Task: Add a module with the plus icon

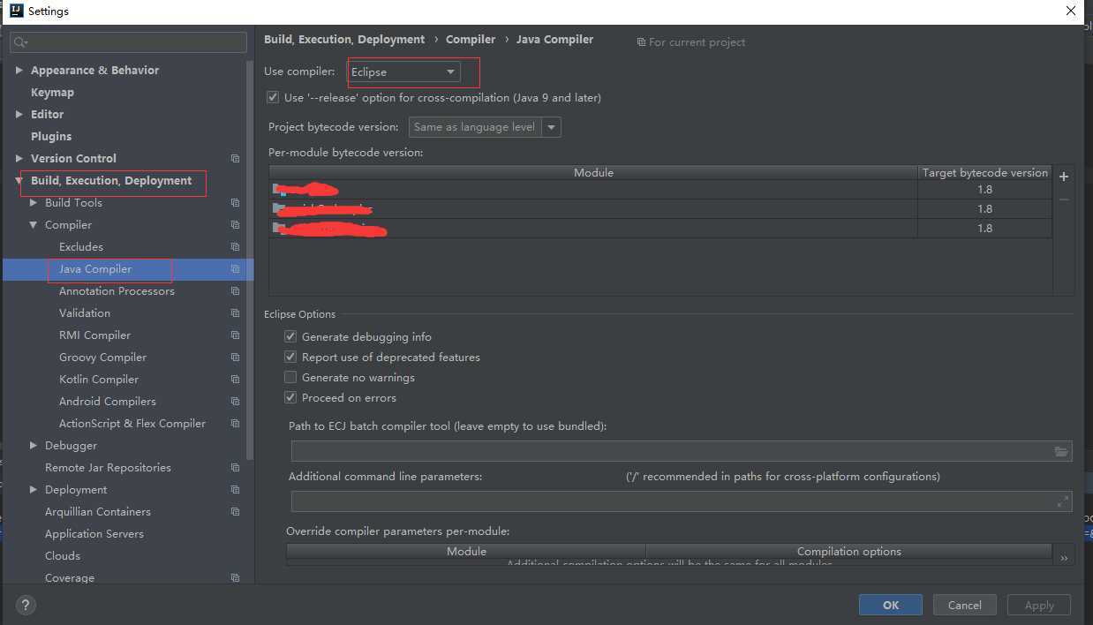Action: pos(1064,177)
